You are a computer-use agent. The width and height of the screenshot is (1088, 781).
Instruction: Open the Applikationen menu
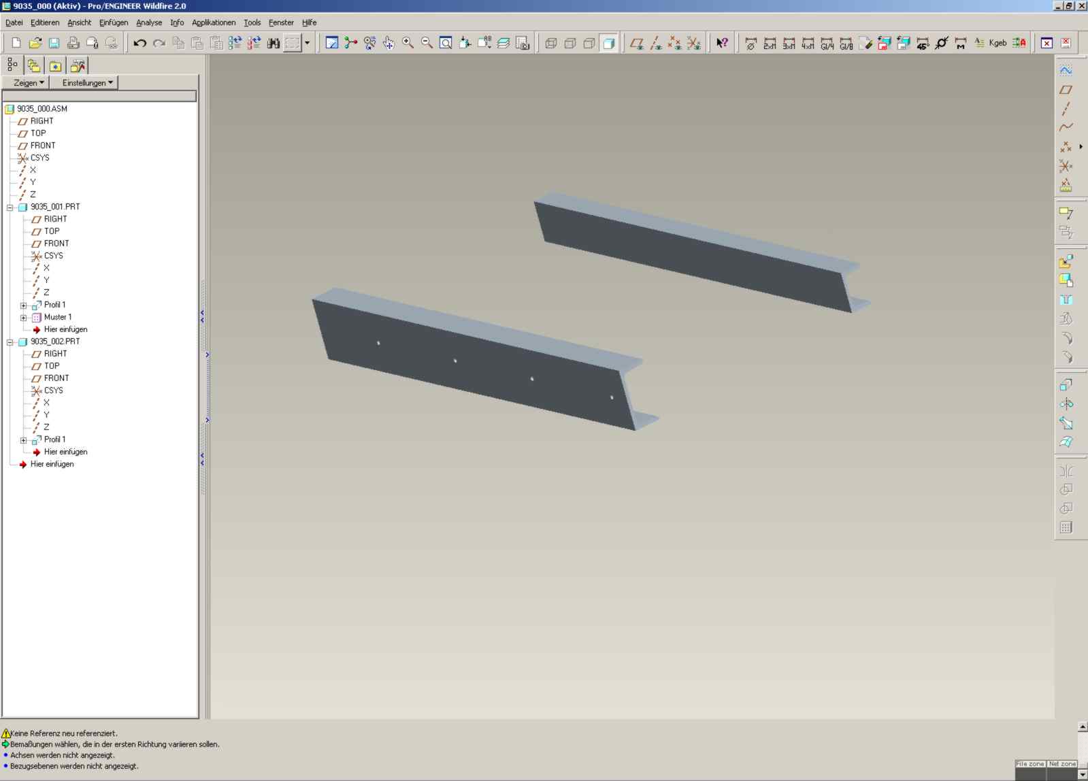coord(213,22)
